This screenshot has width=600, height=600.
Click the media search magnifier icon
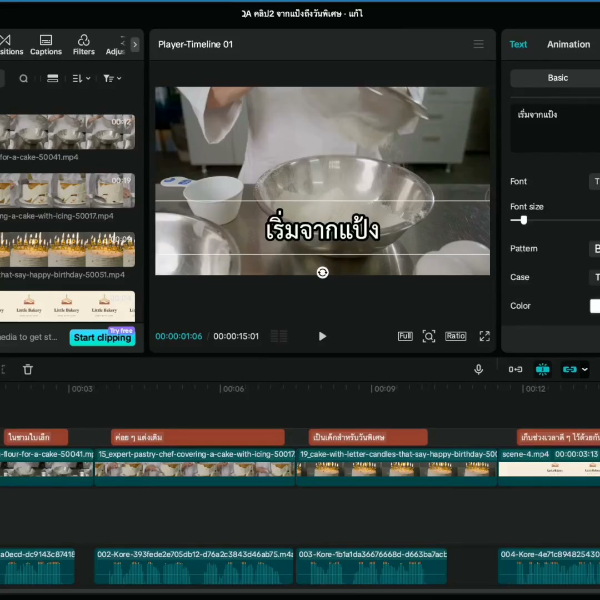(24, 78)
